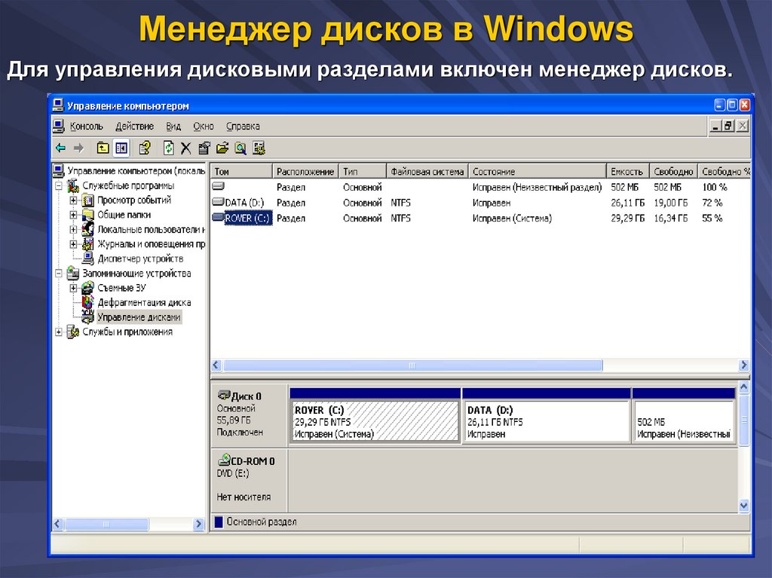Click the Forward arrow toolbar icon
Screen dimensions: 772x578
pyautogui.click(x=78, y=148)
